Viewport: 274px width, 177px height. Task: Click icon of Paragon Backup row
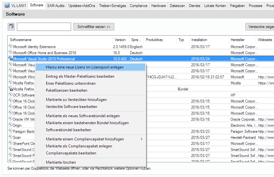(11, 131)
